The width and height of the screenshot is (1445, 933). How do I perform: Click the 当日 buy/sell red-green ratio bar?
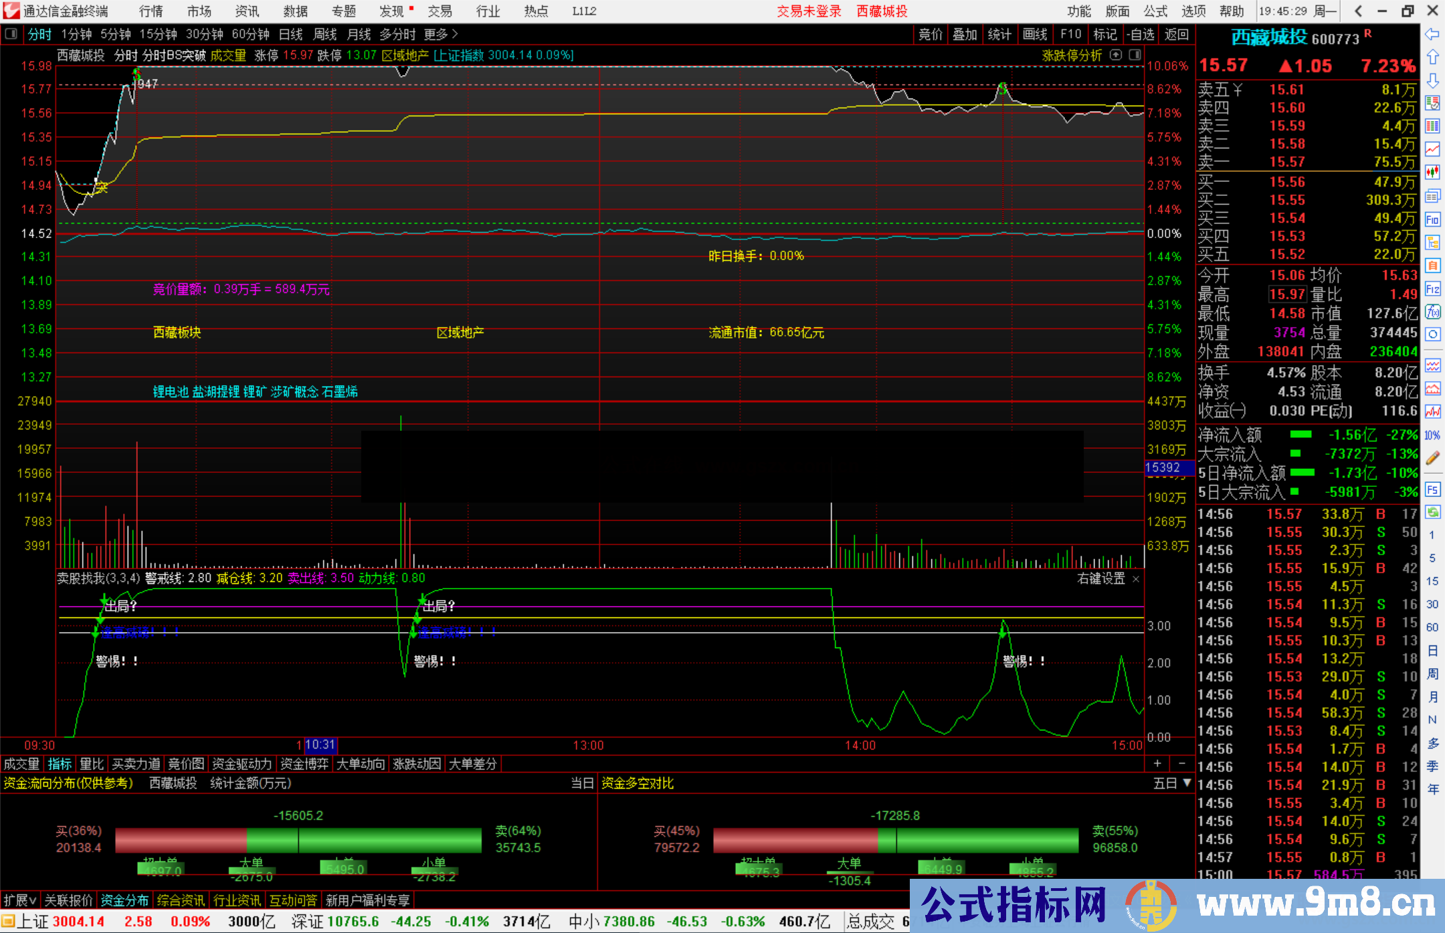(x=298, y=840)
